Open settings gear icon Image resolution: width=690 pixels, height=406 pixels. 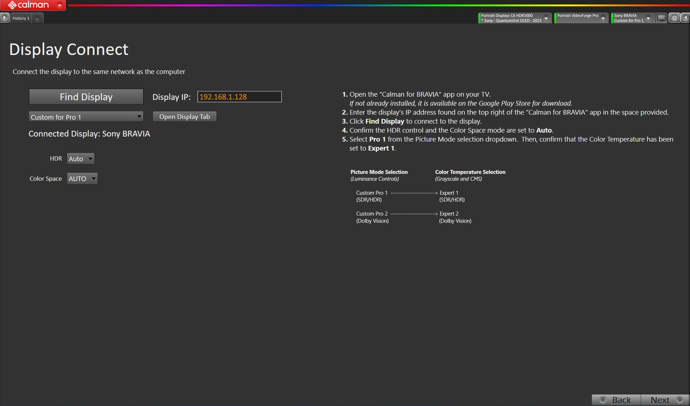click(x=674, y=18)
